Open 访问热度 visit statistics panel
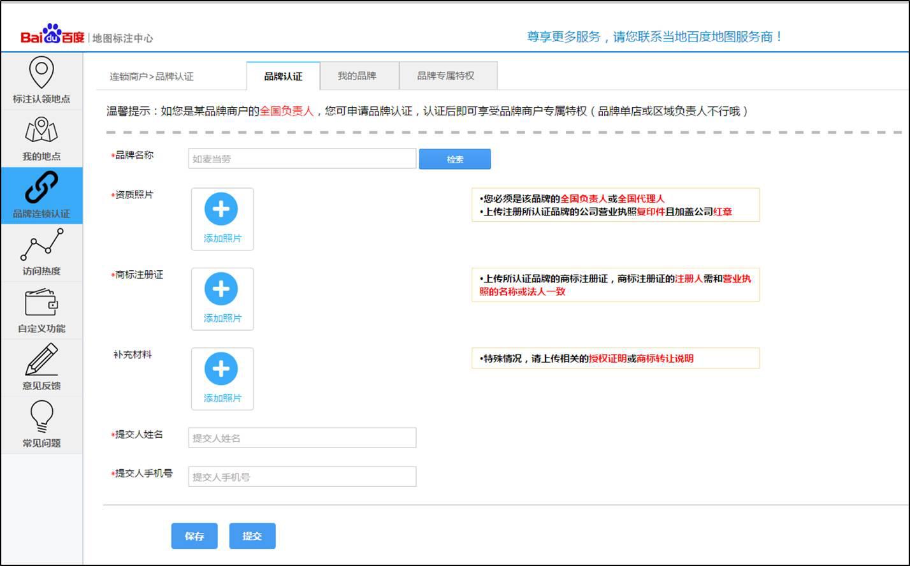 pyautogui.click(x=41, y=252)
